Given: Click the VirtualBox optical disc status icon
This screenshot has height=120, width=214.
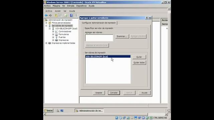Looking at the screenshot, I should [120, 118].
